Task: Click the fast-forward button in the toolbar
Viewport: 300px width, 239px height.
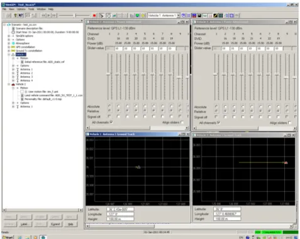Action: coord(54,16)
